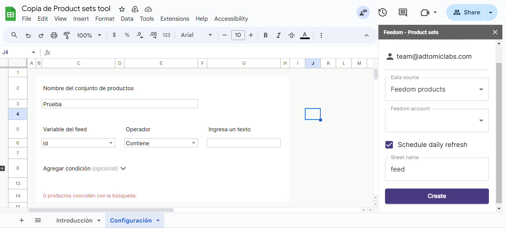This screenshot has width=506, height=228.
Task: Toggle bold formatting
Action: [266, 35]
